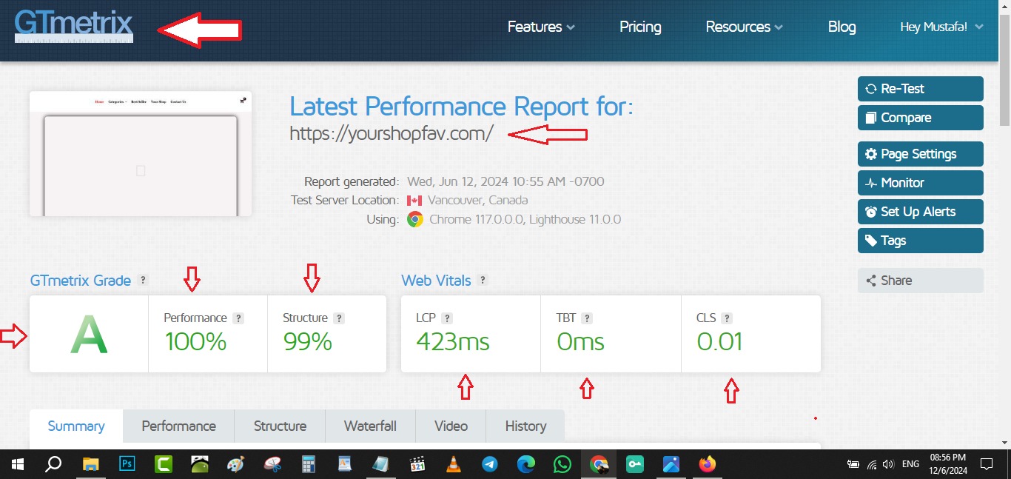Viewport: 1011px width, 479px height.
Task: Click the Re-Test button
Action: tap(920, 89)
